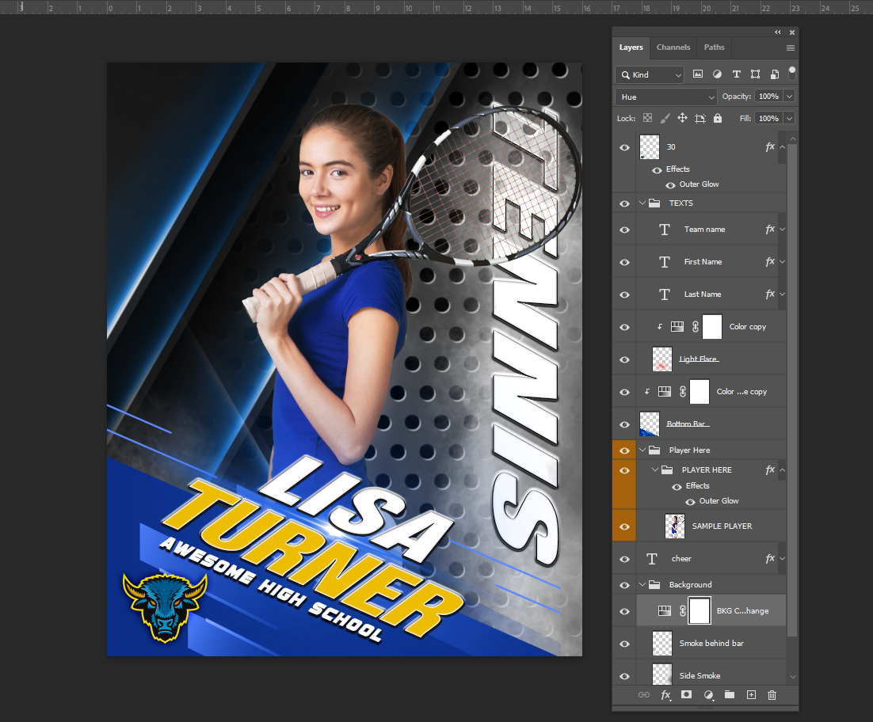The width and height of the screenshot is (873, 722).
Task: Open the Layers panel menu
Action: tap(790, 47)
